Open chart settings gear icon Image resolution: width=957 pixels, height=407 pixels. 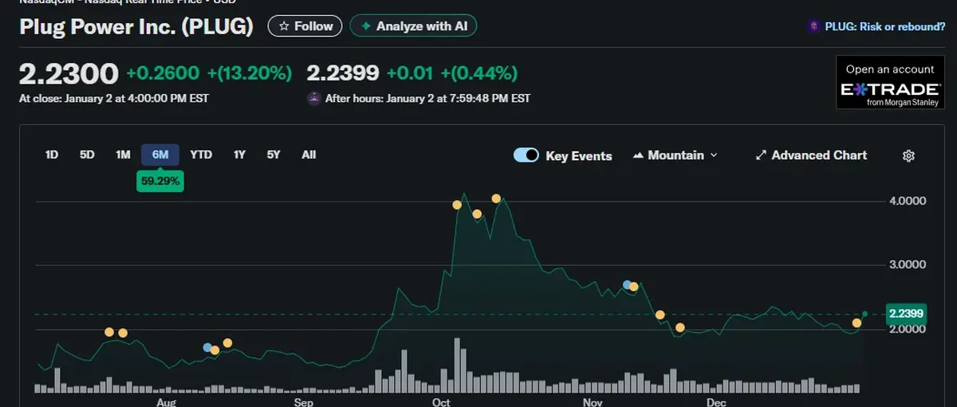[x=908, y=155]
